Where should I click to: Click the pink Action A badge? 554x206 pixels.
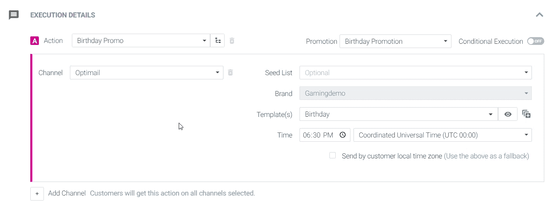click(35, 41)
